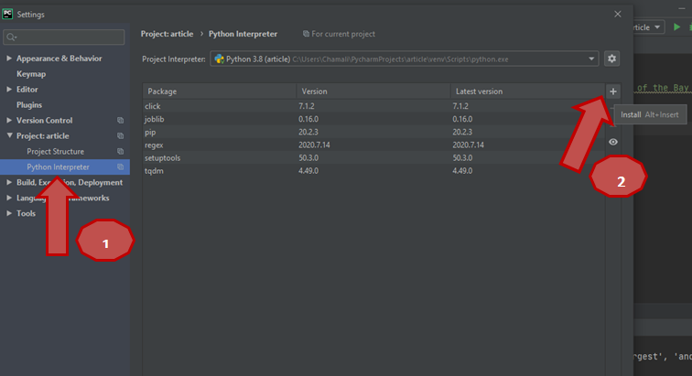Click the Settings search field

pos(64,38)
